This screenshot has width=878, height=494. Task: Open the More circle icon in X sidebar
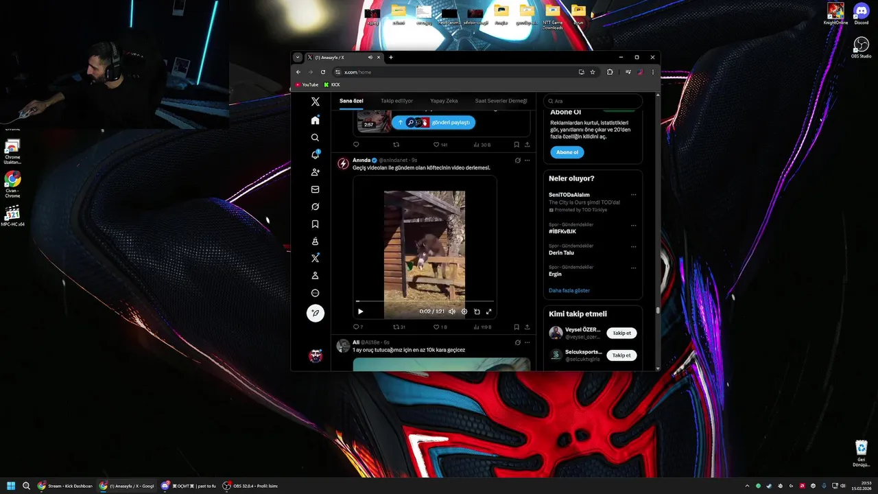point(315,293)
